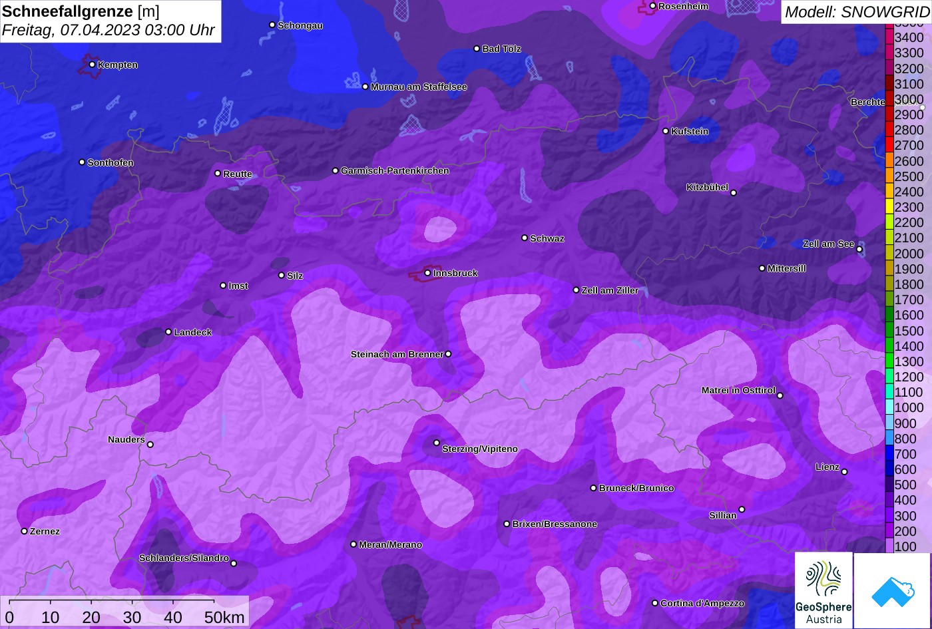Image resolution: width=932 pixels, height=629 pixels.
Task: Click the 20 mark on scale bar
Action: (91, 617)
